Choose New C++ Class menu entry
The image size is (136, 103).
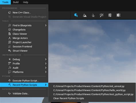click(x=24, y=13)
